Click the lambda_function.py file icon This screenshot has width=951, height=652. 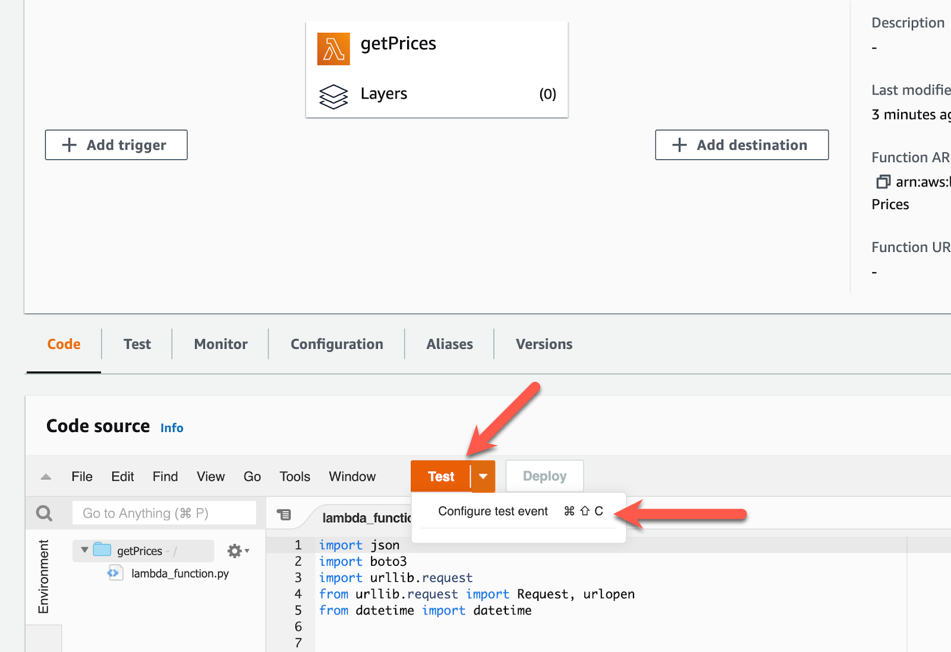click(114, 573)
